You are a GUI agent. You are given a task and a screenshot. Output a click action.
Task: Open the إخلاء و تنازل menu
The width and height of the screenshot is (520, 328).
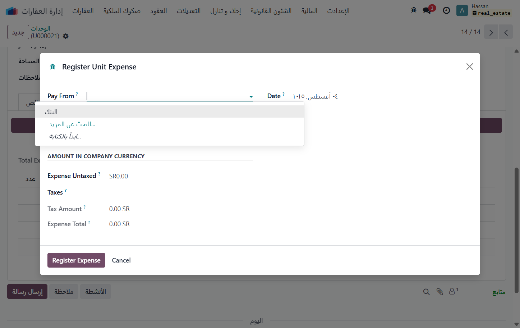(x=226, y=11)
